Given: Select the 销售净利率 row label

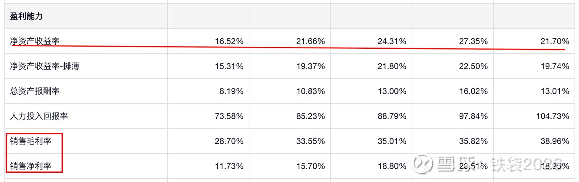Looking at the screenshot, I should coord(31,166).
